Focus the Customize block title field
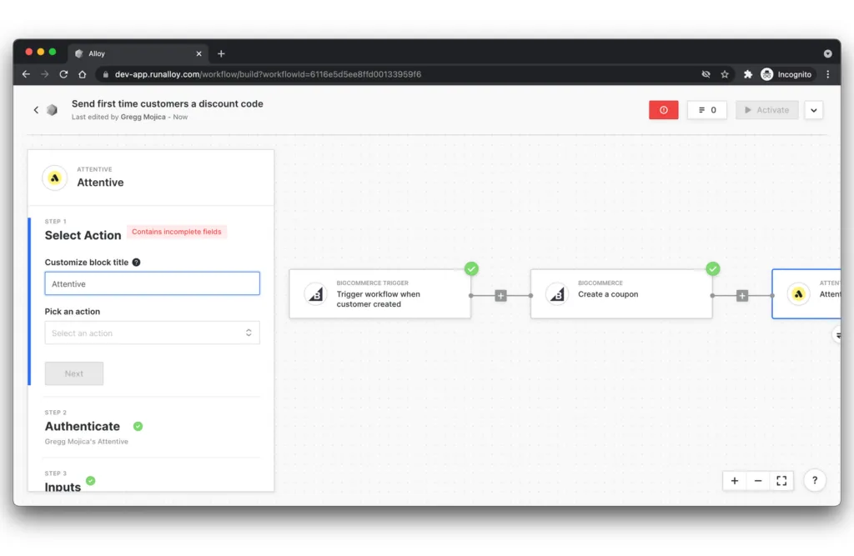Viewport: 854px width, 556px height. (x=152, y=283)
